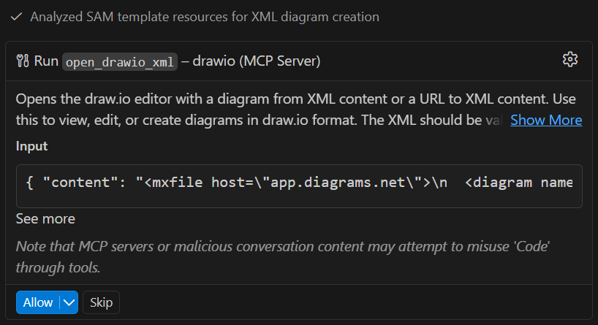Expand input with See more
Image resolution: width=598 pixels, height=325 pixels.
45,218
